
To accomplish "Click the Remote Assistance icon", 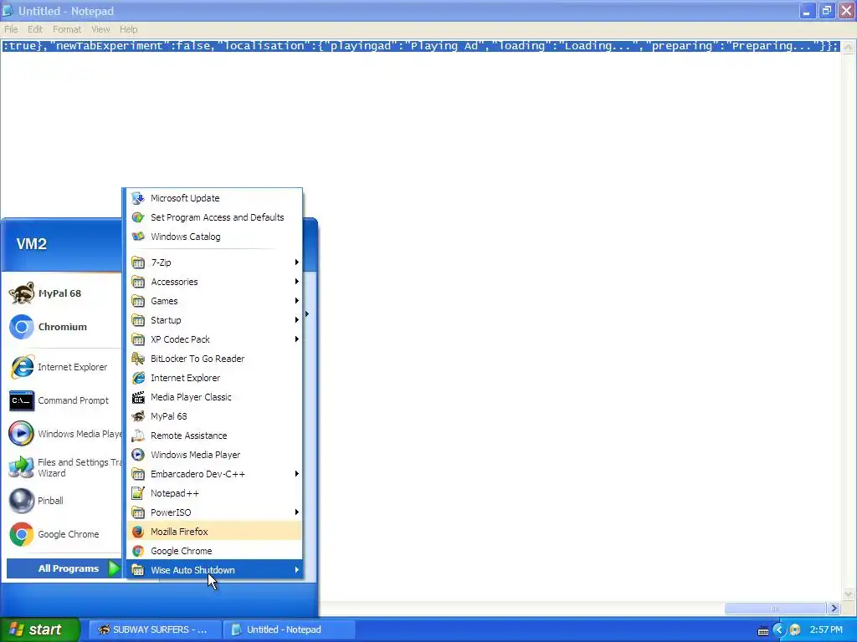I will click(x=138, y=436).
